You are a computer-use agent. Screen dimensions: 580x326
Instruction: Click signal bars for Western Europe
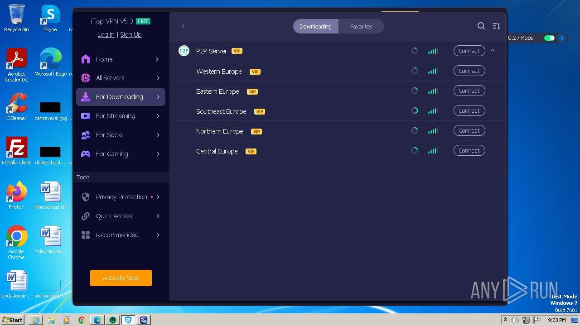coord(432,71)
